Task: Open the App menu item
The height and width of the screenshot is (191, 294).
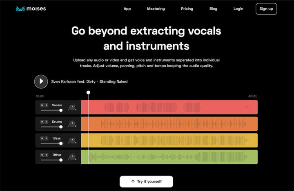Action: pyautogui.click(x=127, y=9)
